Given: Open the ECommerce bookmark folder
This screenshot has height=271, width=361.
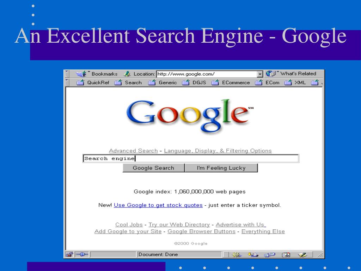Looking at the screenshot, I should tap(231, 83).
